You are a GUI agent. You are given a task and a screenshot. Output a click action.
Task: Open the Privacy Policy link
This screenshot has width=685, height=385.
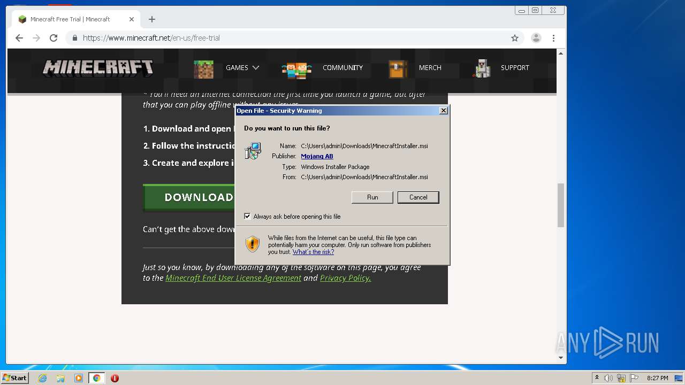click(345, 278)
